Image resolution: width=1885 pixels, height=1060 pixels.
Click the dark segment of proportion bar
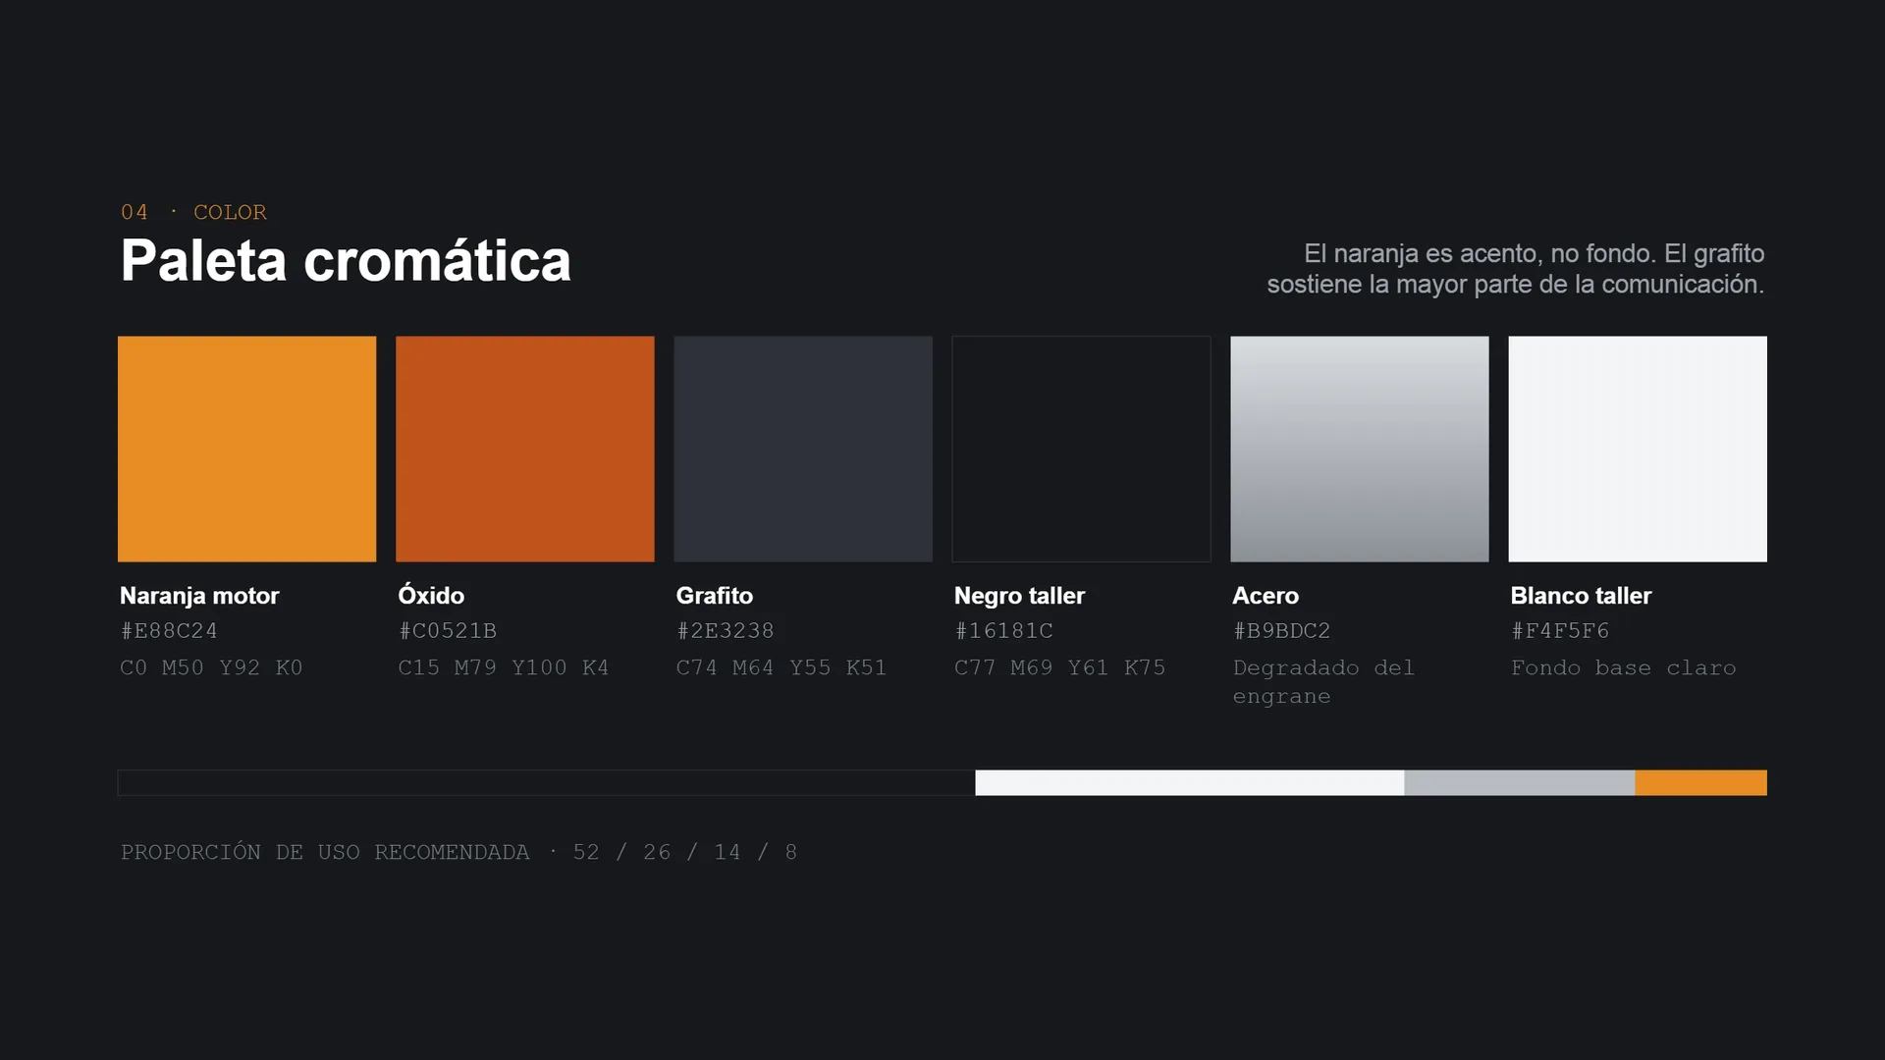[547, 782]
